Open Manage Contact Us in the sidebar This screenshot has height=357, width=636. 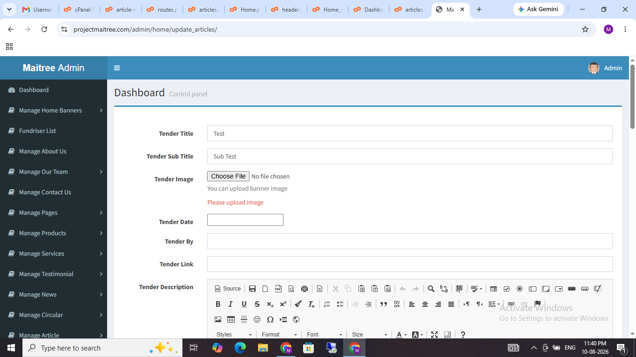(54, 192)
